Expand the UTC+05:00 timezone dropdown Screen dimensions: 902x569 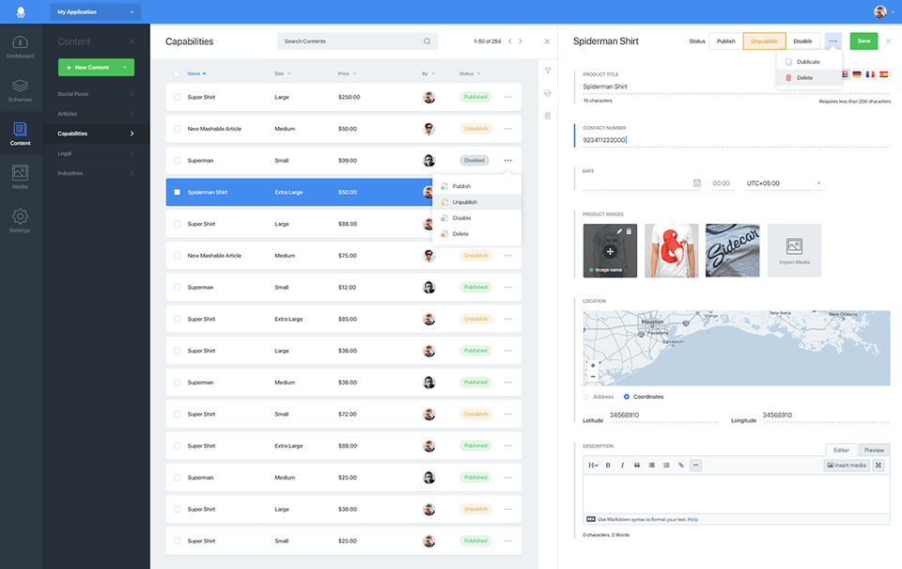[783, 183]
